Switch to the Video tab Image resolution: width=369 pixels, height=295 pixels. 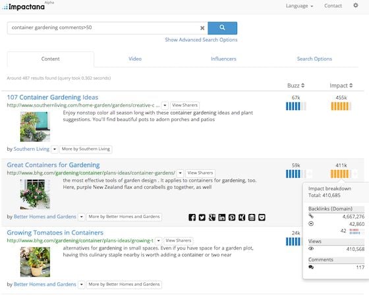pyautogui.click(x=135, y=59)
